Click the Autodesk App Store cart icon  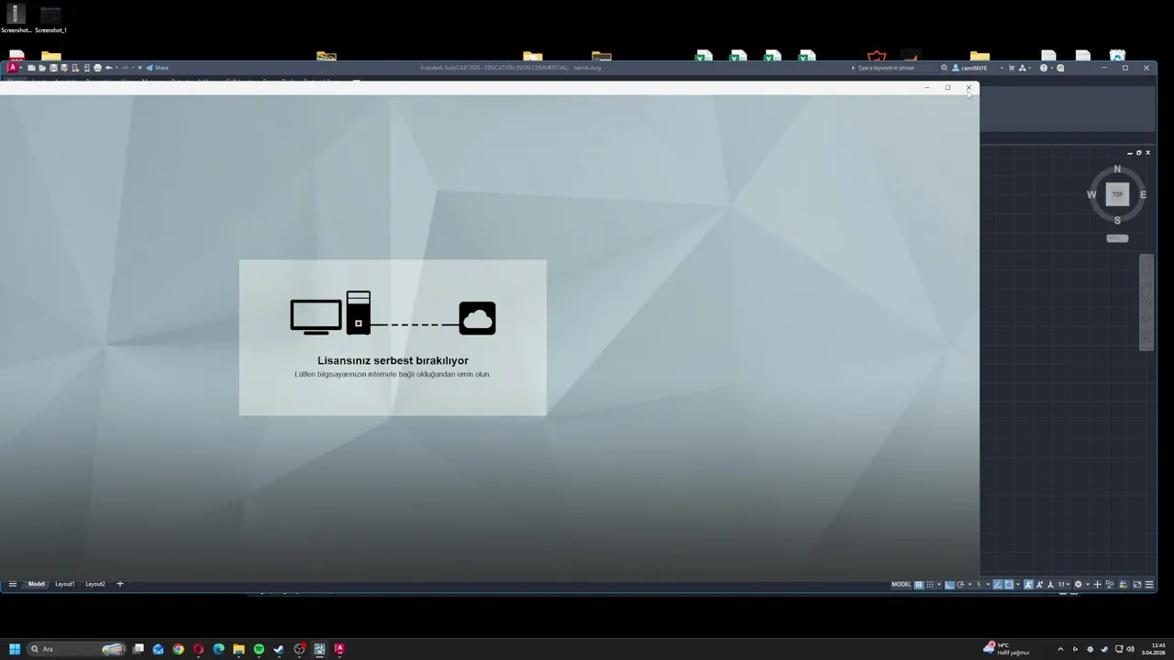tap(1012, 68)
